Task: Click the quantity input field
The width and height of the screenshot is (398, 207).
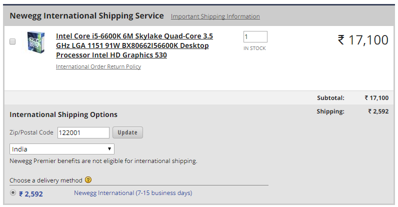Action: click(255, 37)
